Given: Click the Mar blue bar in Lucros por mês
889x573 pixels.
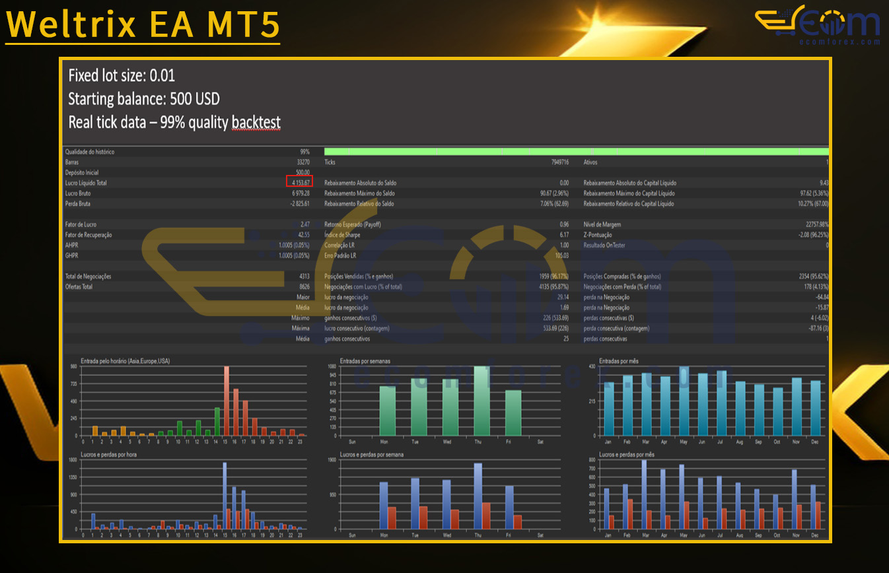Looking at the screenshot, I should pyautogui.click(x=644, y=494).
